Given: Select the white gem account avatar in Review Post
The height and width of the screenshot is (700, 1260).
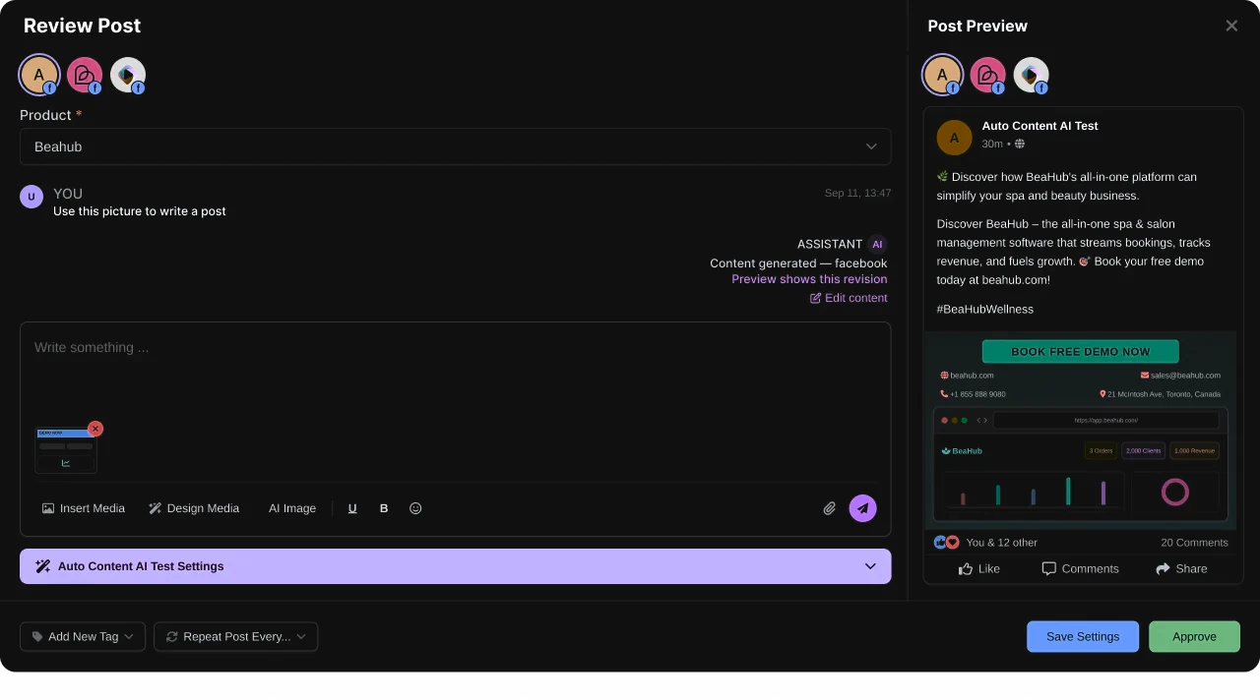Looking at the screenshot, I should [x=128, y=75].
